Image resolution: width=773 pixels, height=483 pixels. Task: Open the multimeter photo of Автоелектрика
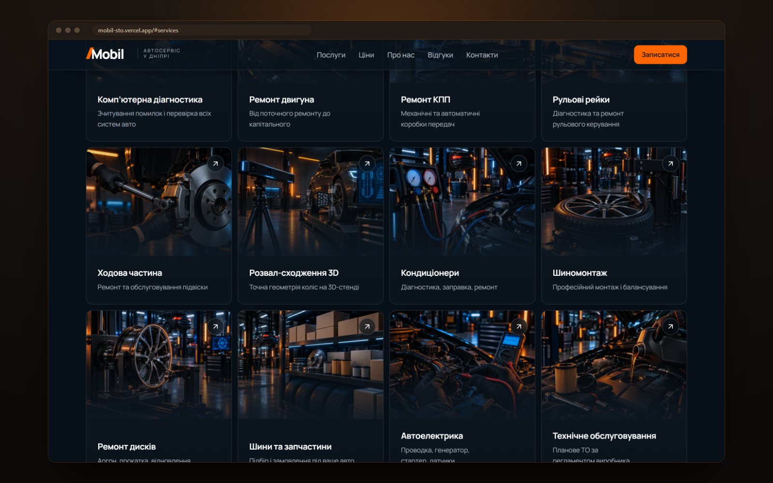(462, 365)
